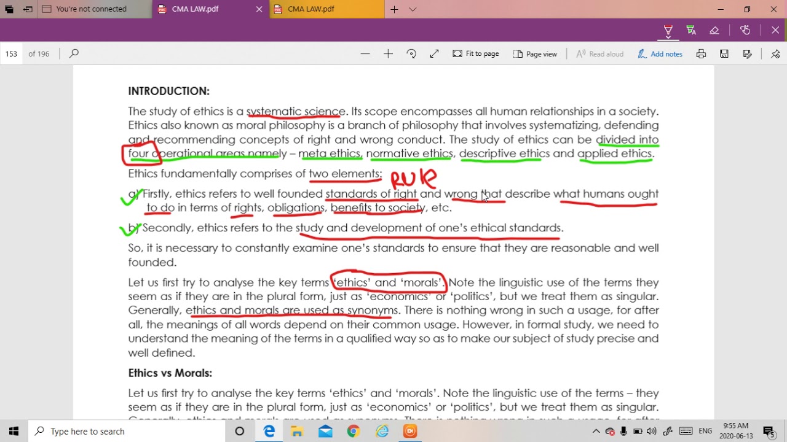Toggle touch writing in the ink toolbar
The width and height of the screenshot is (787, 442).
745,30
